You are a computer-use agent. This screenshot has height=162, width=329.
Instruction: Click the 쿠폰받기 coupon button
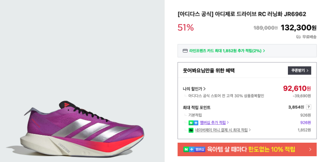[x=299, y=71]
